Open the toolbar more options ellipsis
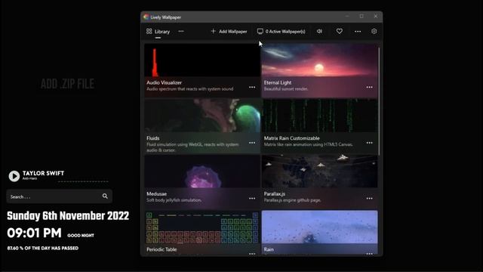Image resolution: width=483 pixels, height=272 pixels. 358,32
